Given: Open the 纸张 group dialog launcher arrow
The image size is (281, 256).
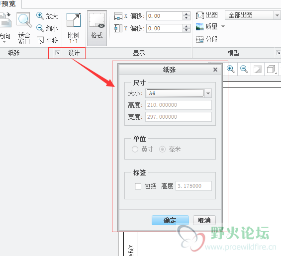Looking at the screenshot, I should point(58,53).
